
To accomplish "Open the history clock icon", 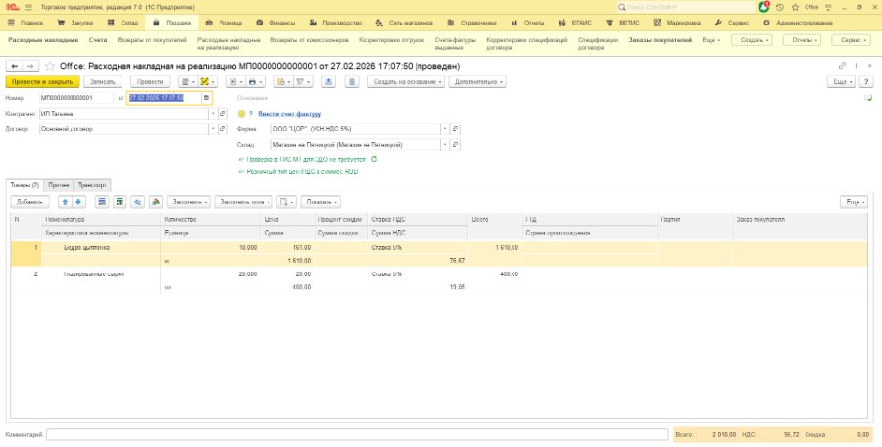I will click(780, 7).
